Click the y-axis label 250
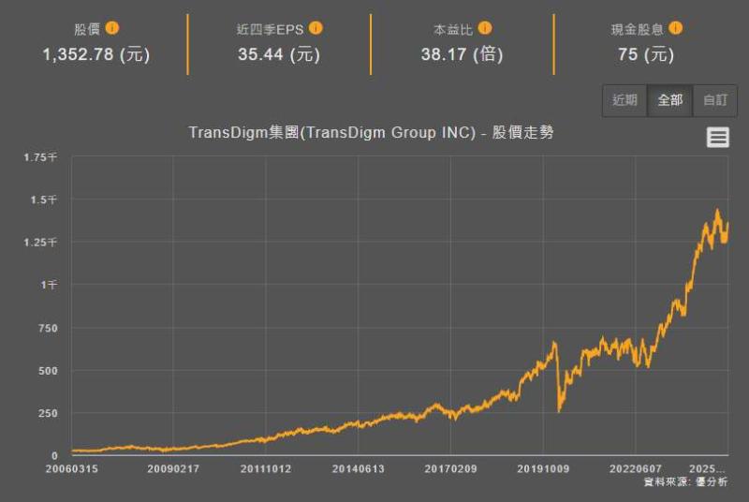This screenshot has height=502, width=749. coord(49,413)
